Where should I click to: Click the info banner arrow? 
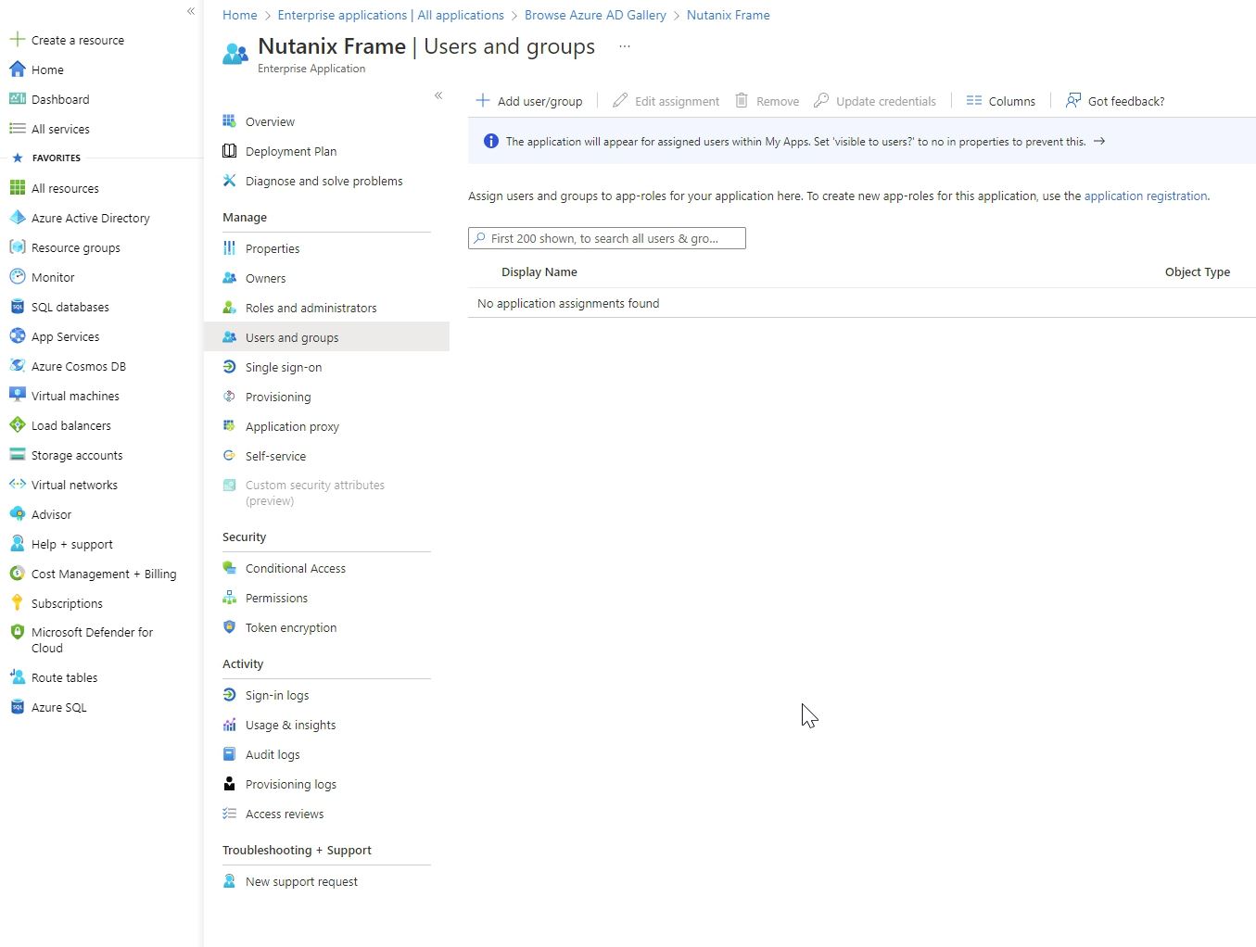pyautogui.click(x=1099, y=142)
